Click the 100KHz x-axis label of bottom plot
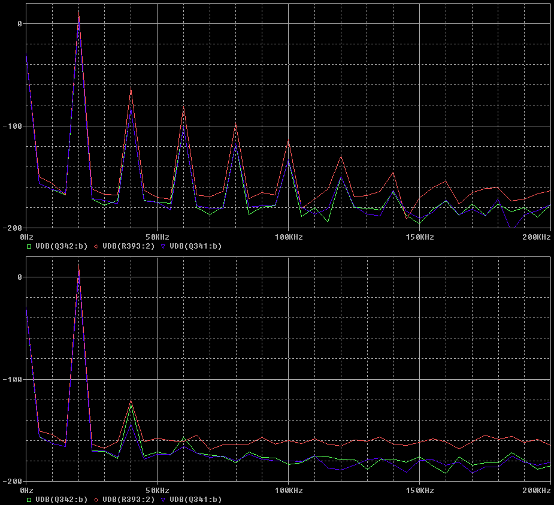 (289, 491)
